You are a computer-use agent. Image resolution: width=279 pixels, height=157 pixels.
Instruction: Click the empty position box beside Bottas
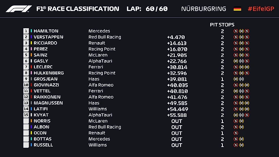point(26,139)
